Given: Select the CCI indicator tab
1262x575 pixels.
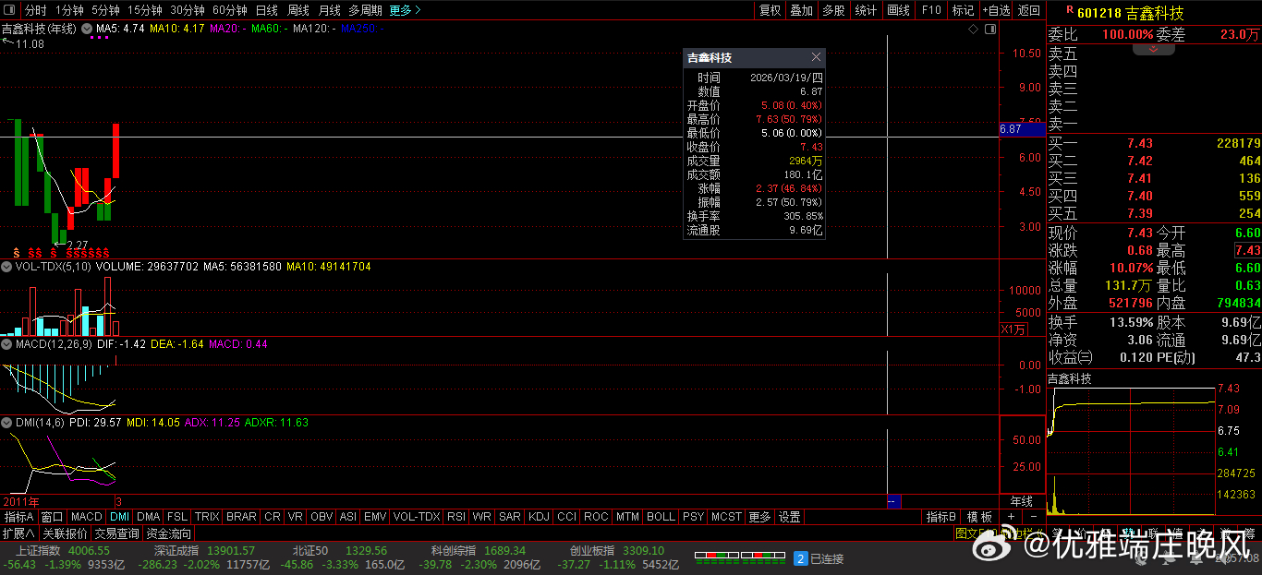Looking at the screenshot, I should pyautogui.click(x=567, y=517).
